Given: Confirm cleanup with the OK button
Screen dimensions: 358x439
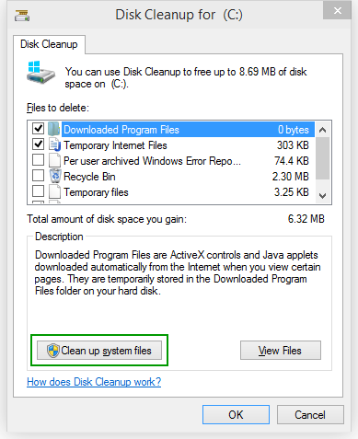Looking at the screenshot, I should [236, 415].
